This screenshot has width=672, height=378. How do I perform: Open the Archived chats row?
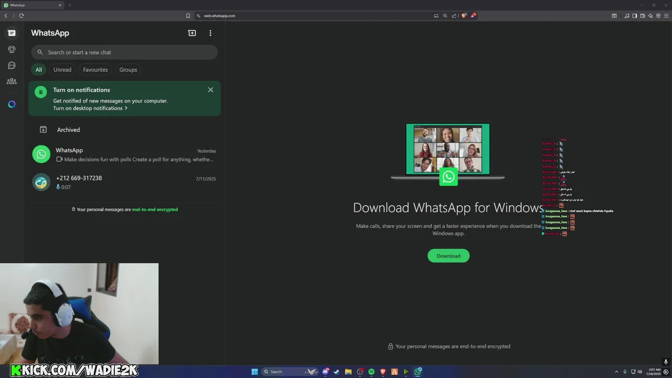pyautogui.click(x=124, y=130)
